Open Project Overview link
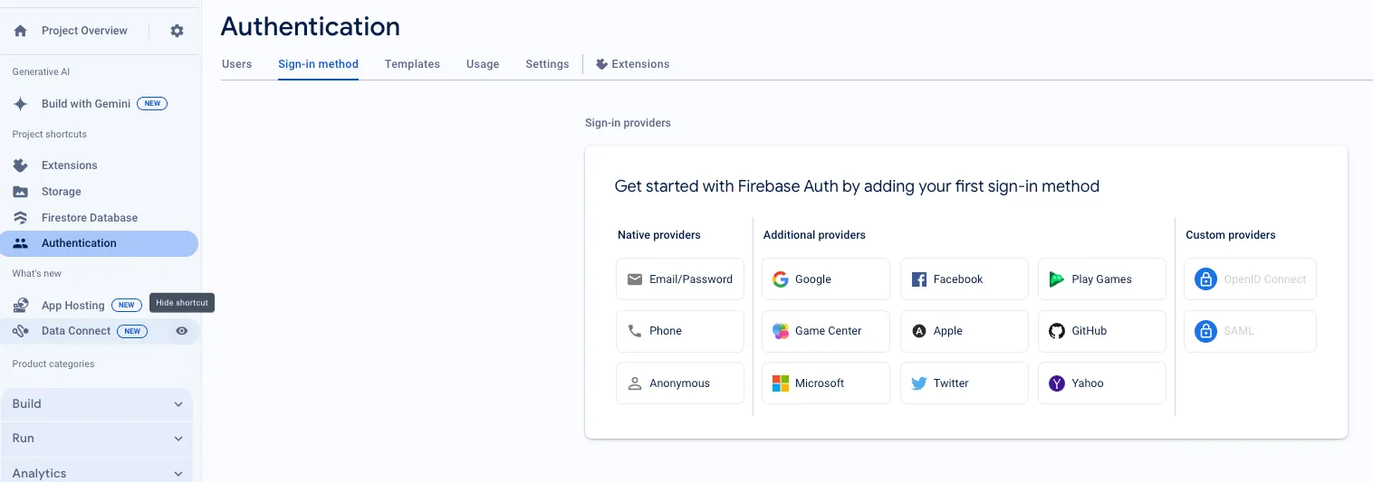Image resolution: width=1373 pixels, height=482 pixels. point(84,31)
